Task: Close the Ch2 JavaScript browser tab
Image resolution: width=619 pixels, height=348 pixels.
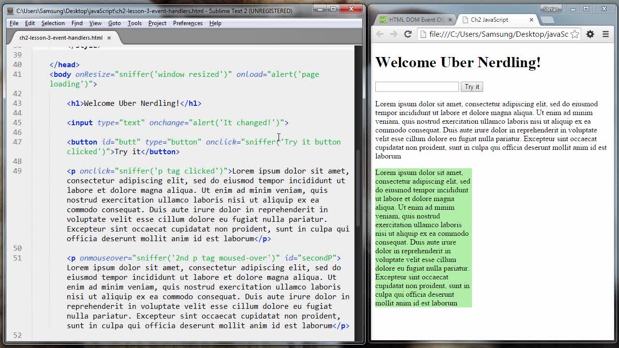Action: 531,20
